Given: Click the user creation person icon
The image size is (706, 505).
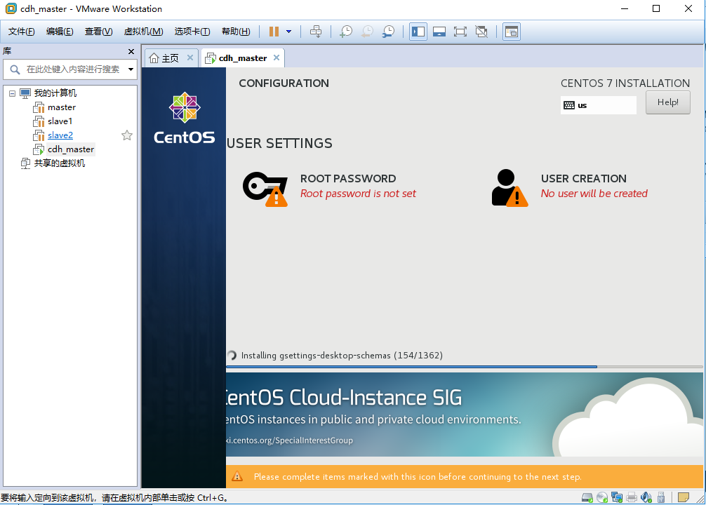Looking at the screenshot, I should [x=509, y=188].
